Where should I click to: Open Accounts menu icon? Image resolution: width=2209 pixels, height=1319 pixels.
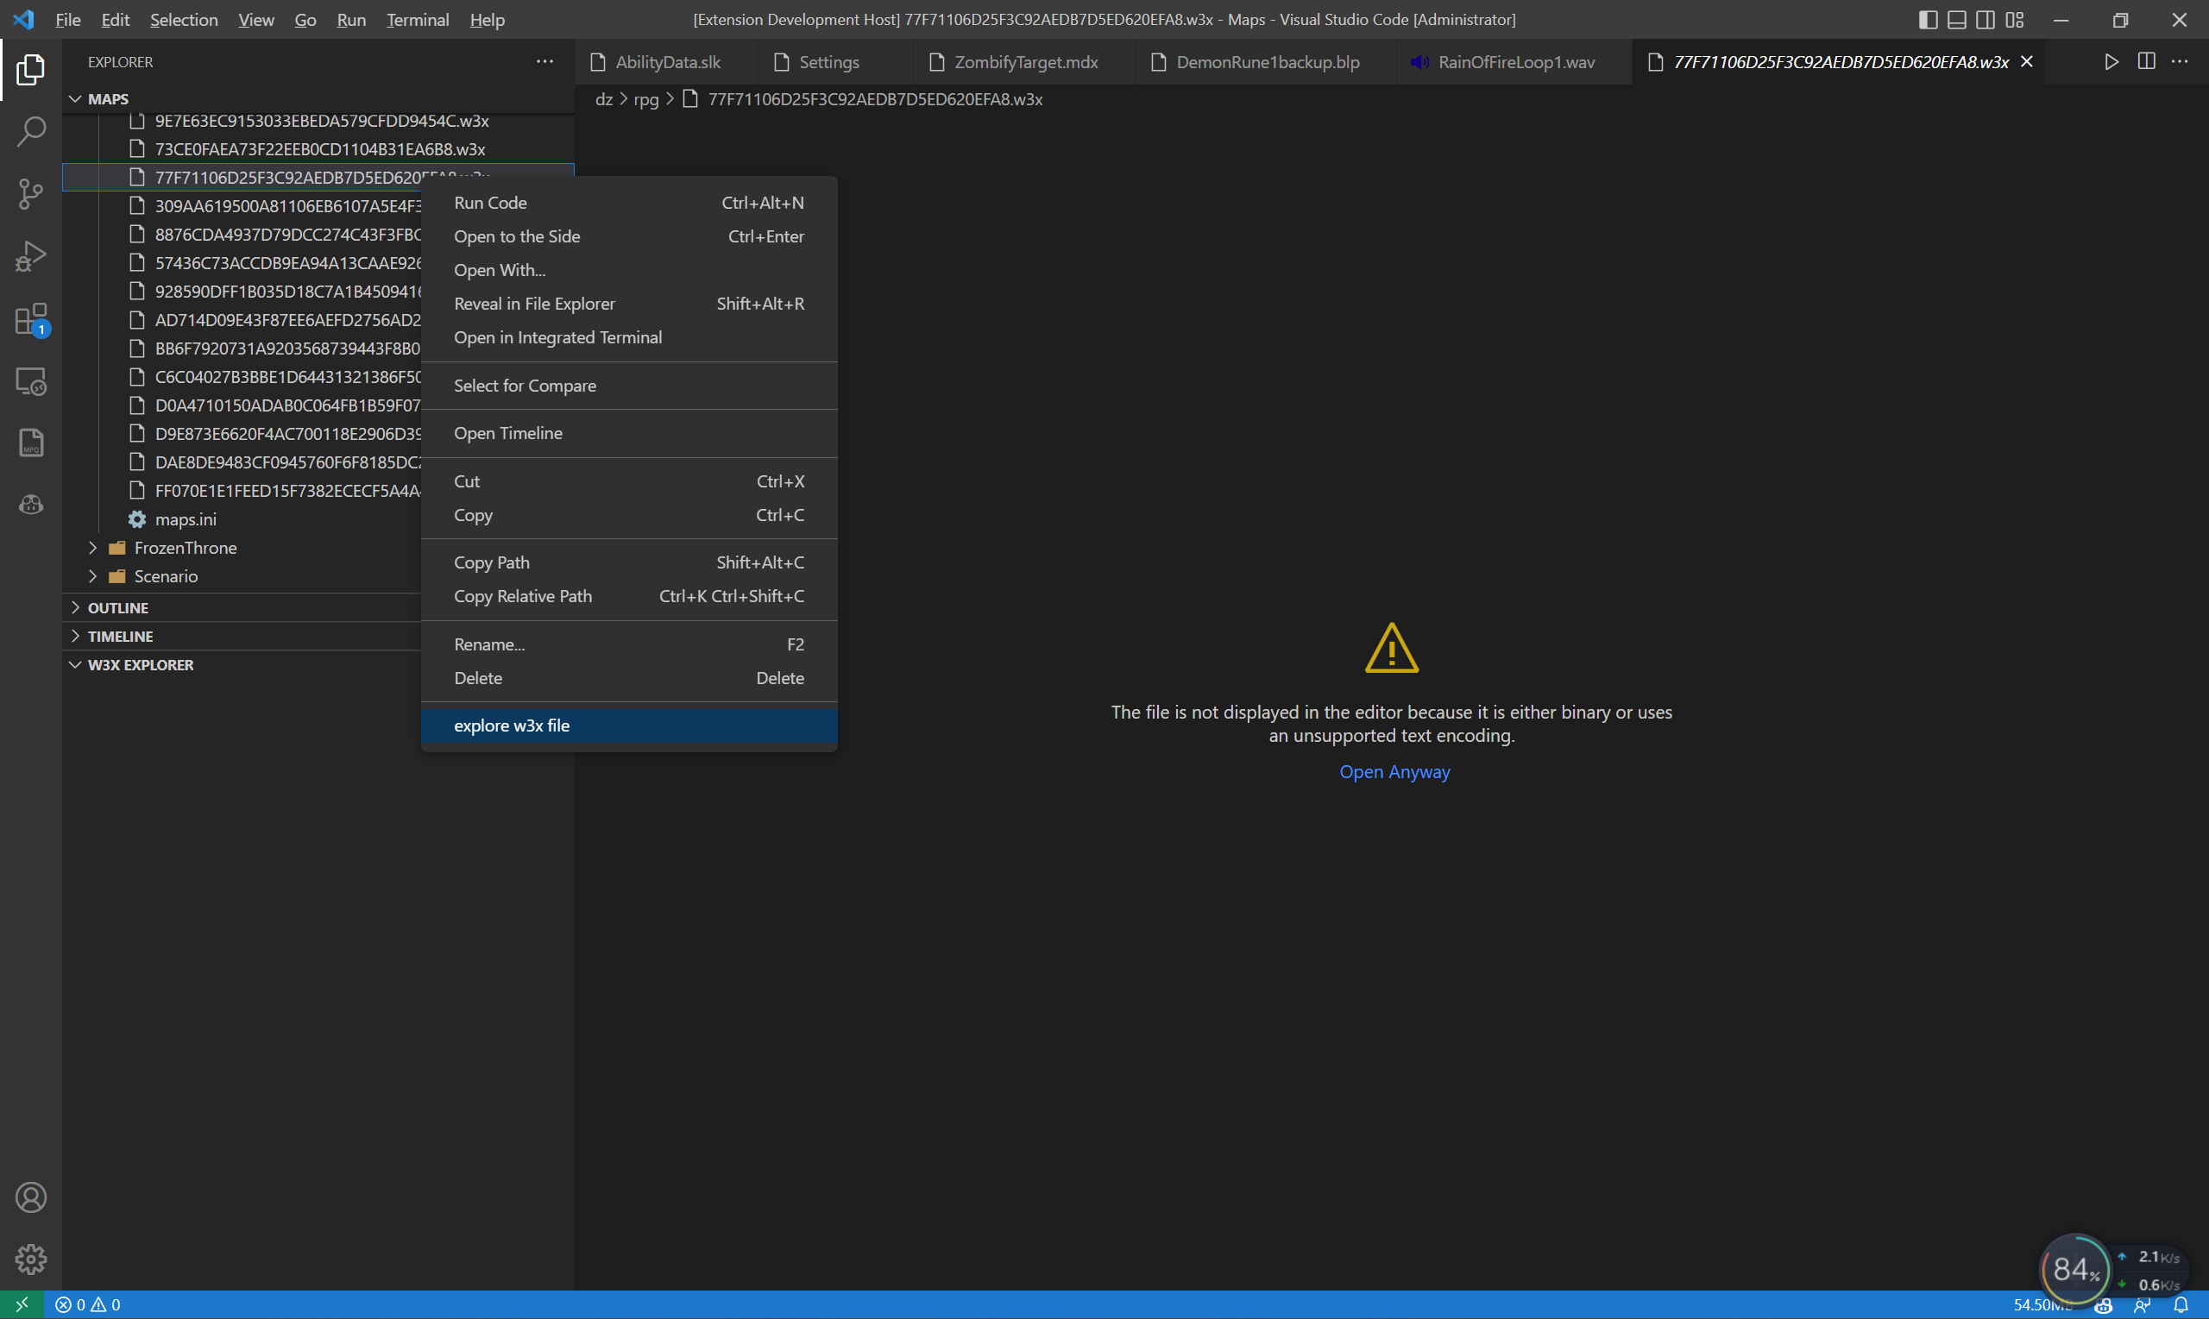[30, 1197]
